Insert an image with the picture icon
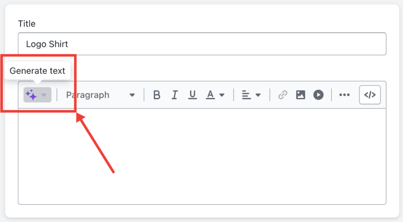 tap(300, 95)
